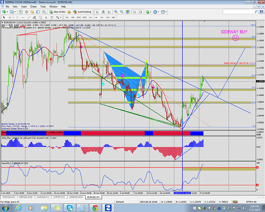Switch chart to Line Chart mode
265x212 pixels.
(x=109, y=12)
